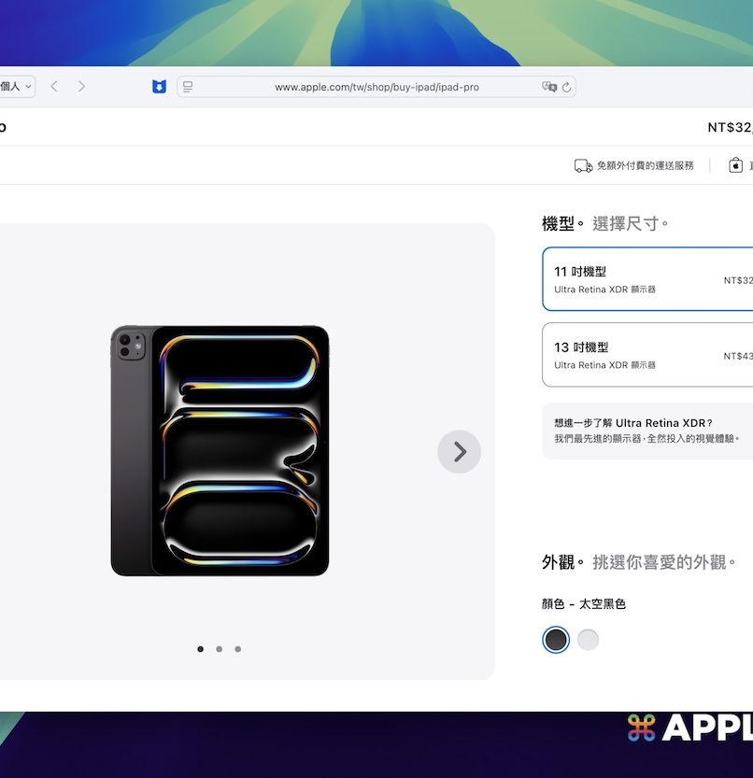The height and width of the screenshot is (778, 753).
Task: Click the 免額外付費的運送服務 link
Action: click(645, 165)
